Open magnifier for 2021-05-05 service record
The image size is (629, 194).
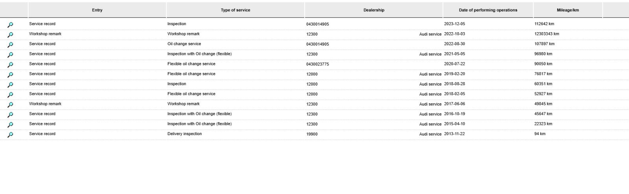[x=10, y=55]
